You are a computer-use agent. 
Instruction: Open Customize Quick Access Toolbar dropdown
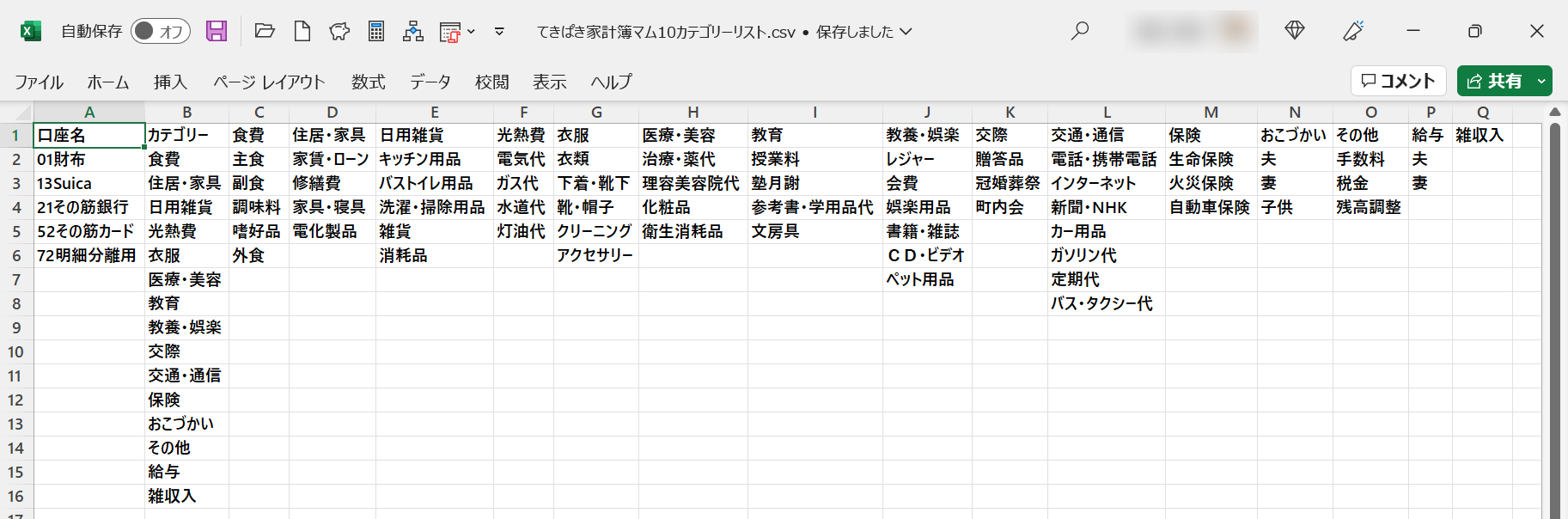pyautogui.click(x=499, y=32)
